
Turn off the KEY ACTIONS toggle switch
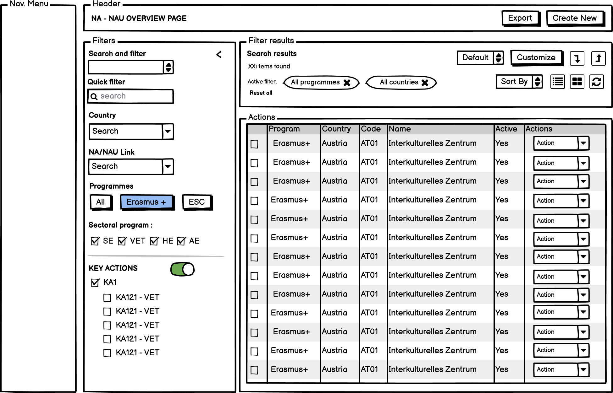(x=183, y=269)
